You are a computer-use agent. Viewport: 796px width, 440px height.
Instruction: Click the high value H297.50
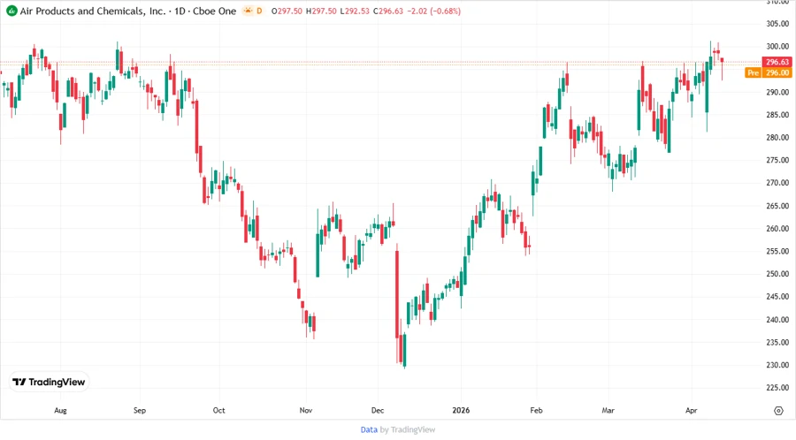click(321, 11)
